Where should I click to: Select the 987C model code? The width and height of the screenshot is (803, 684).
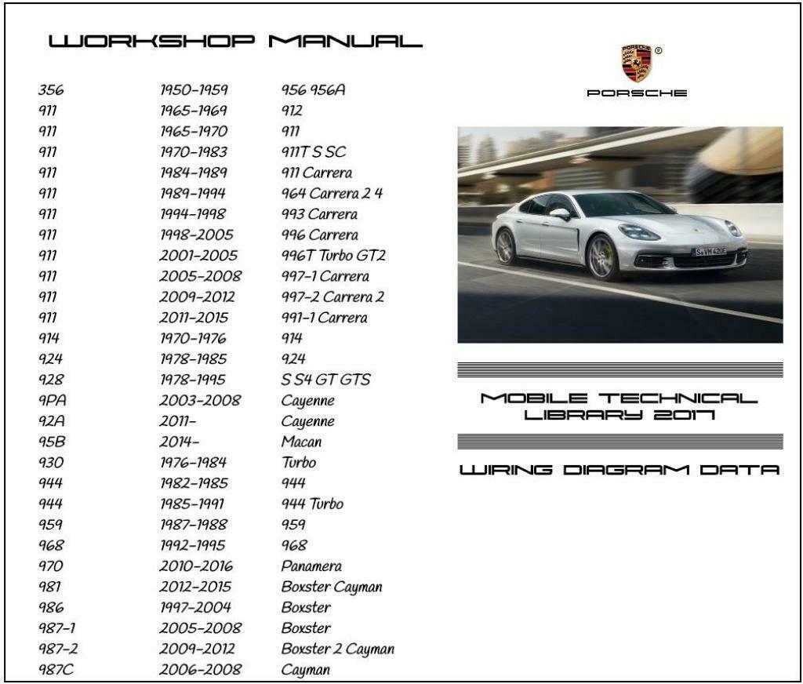pos(56,670)
